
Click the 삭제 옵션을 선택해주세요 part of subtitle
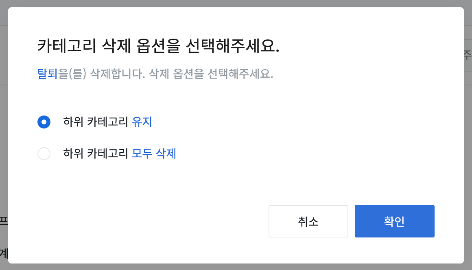211,74
